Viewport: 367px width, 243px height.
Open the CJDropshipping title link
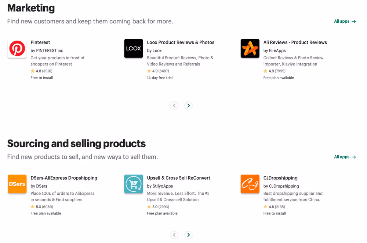[280, 178]
